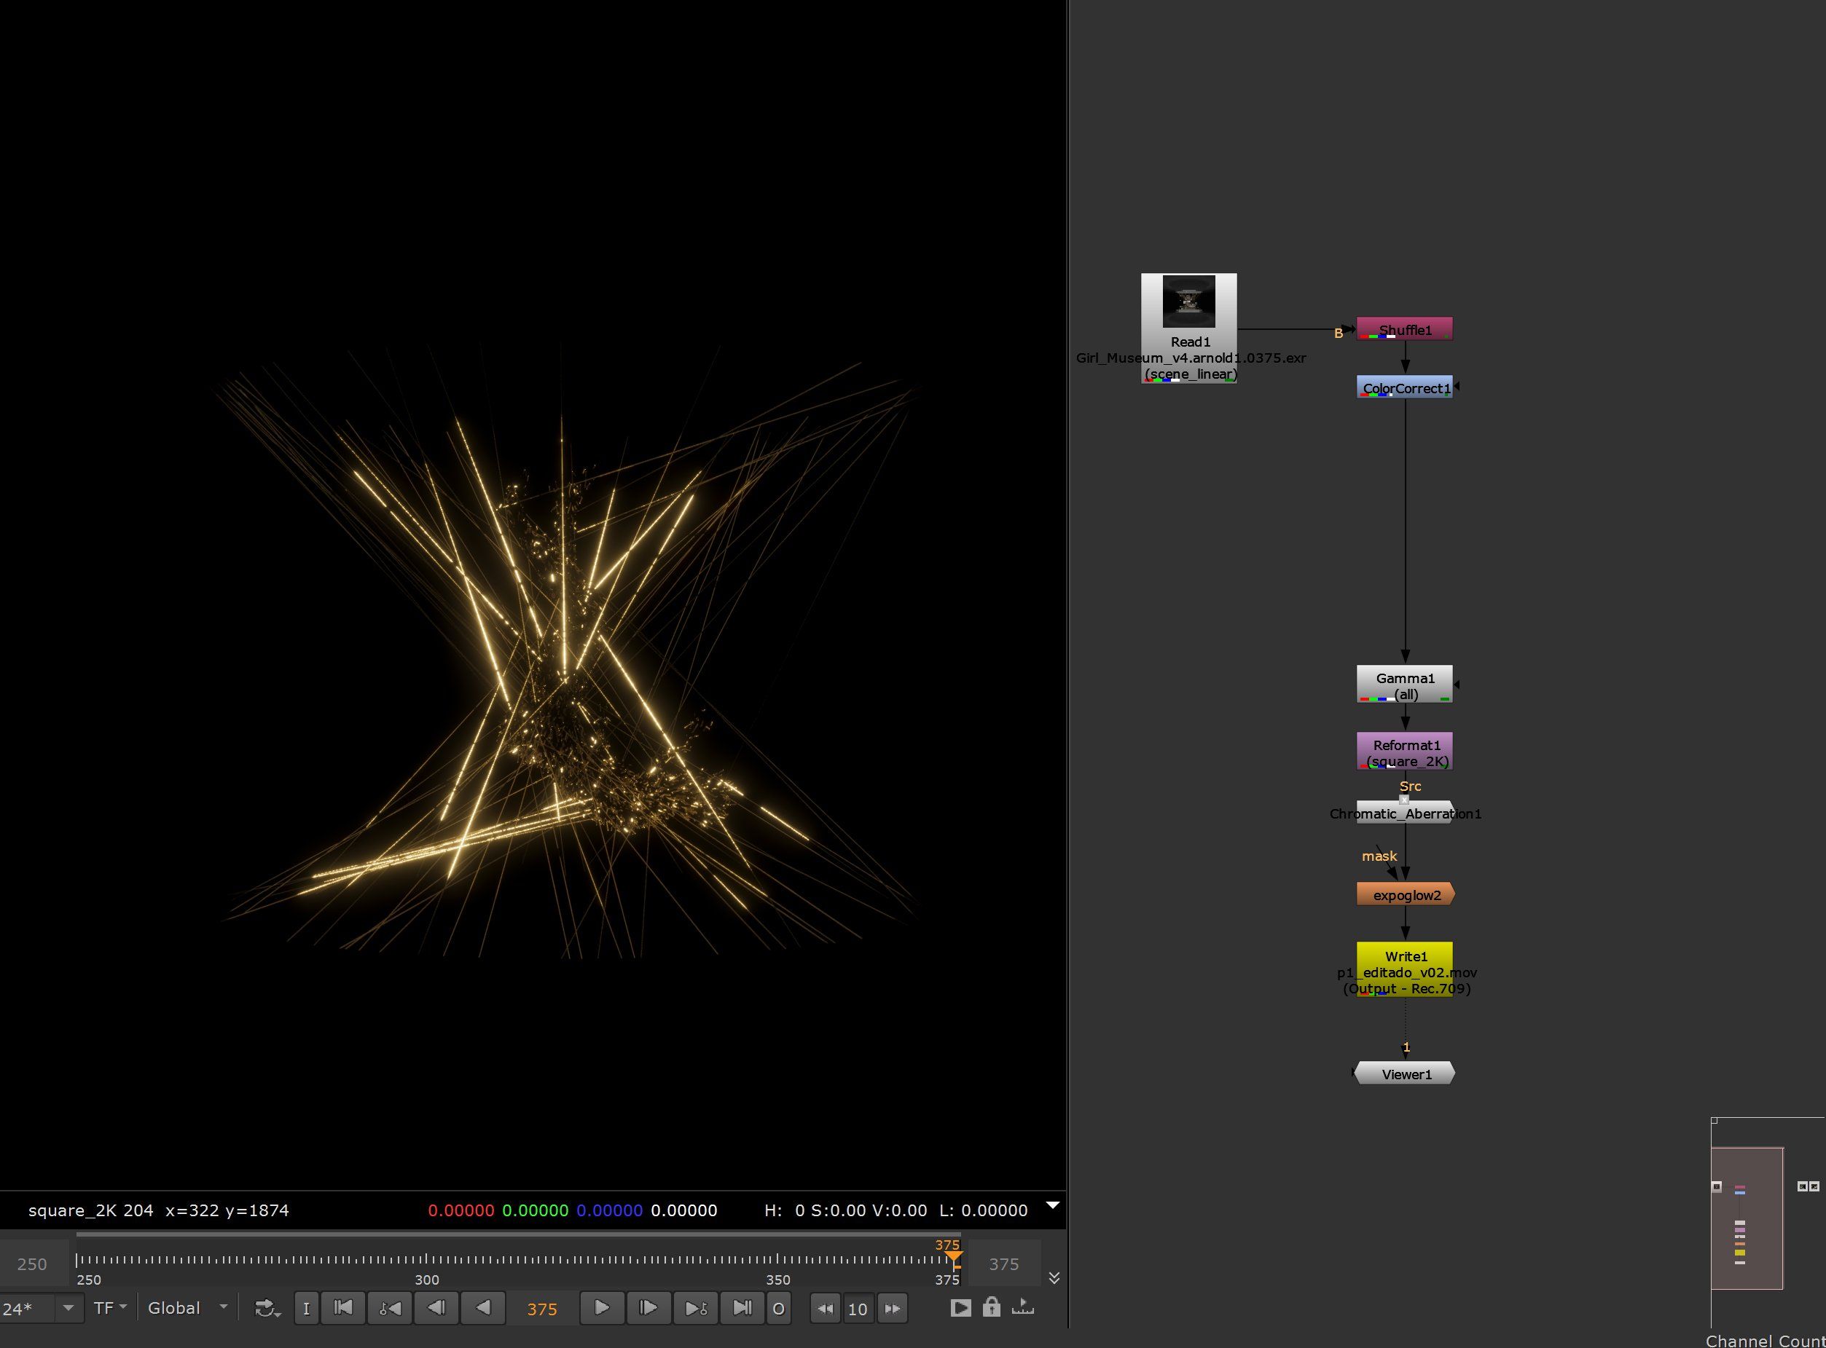Play backward in the viewer
Viewport: 1826px width, 1348px height.
coord(483,1308)
